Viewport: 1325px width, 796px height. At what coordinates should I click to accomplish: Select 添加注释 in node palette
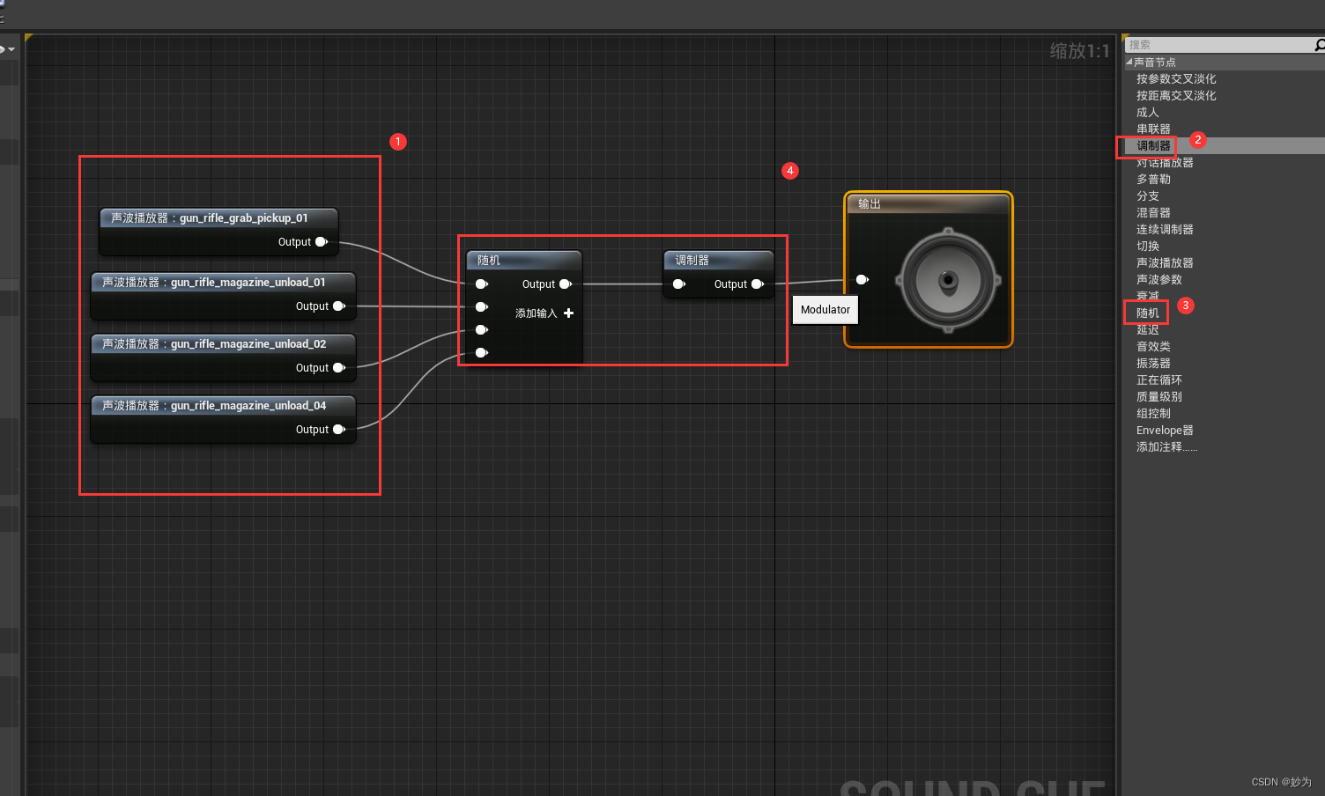point(1166,447)
